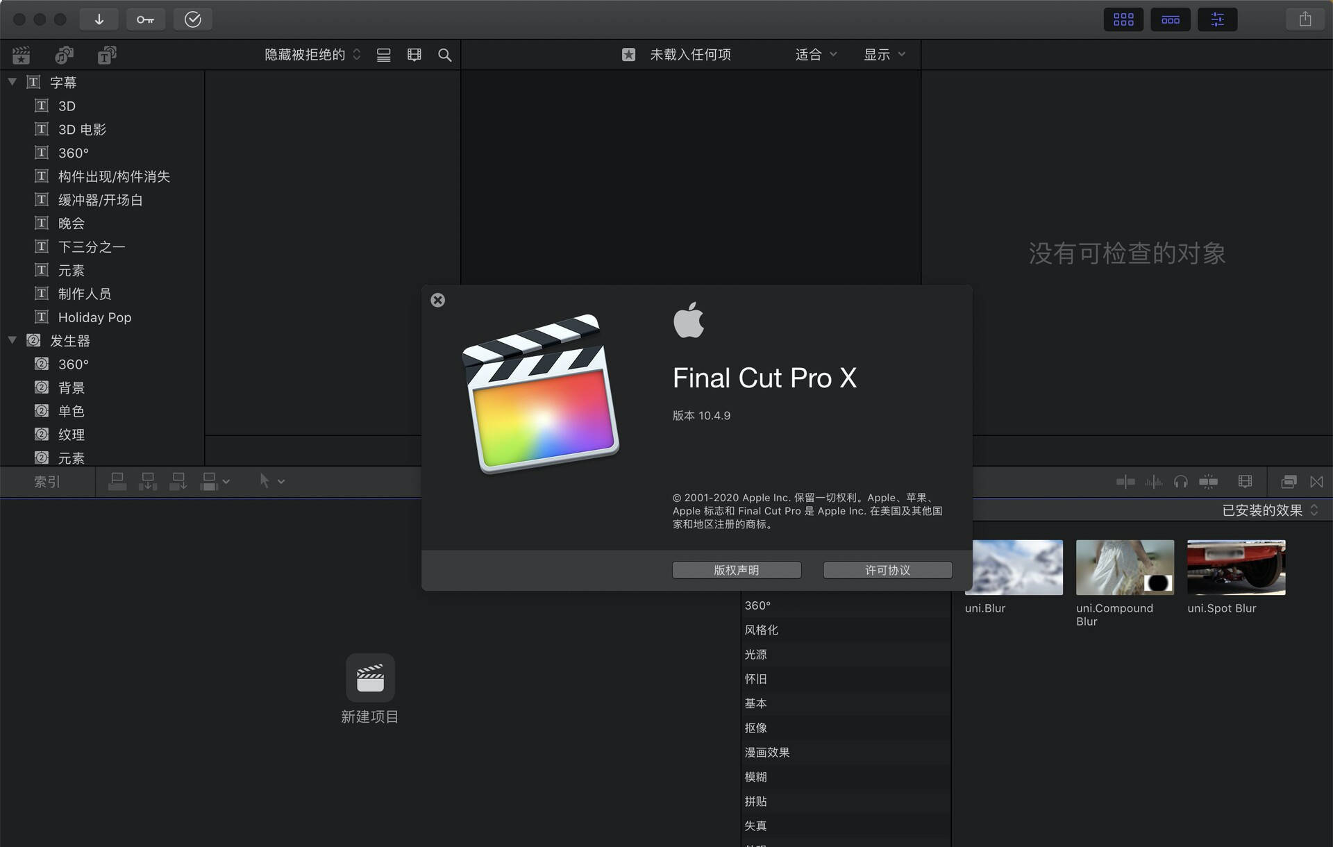Screen dimensions: 1333x847
Task: Open the tools popup chevron
Action: click(x=281, y=482)
